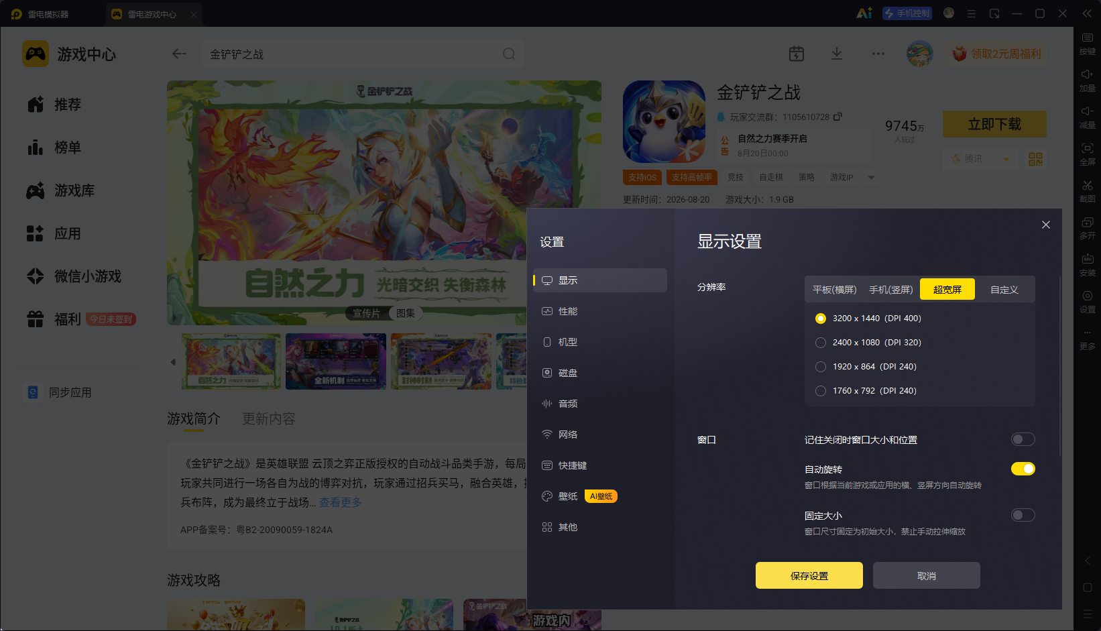This screenshot has height=631, width=1101.
Task: Open the 腾讯 channel dropdown
Action: point(980,159)
